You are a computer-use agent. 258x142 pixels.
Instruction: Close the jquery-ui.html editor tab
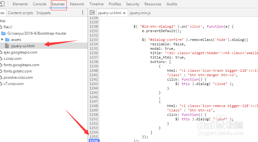tap(124, 13)
